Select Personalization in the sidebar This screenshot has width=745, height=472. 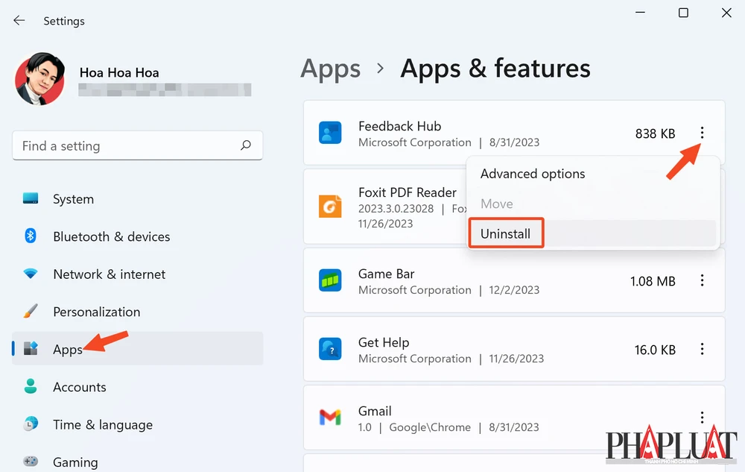coord(96,312)
